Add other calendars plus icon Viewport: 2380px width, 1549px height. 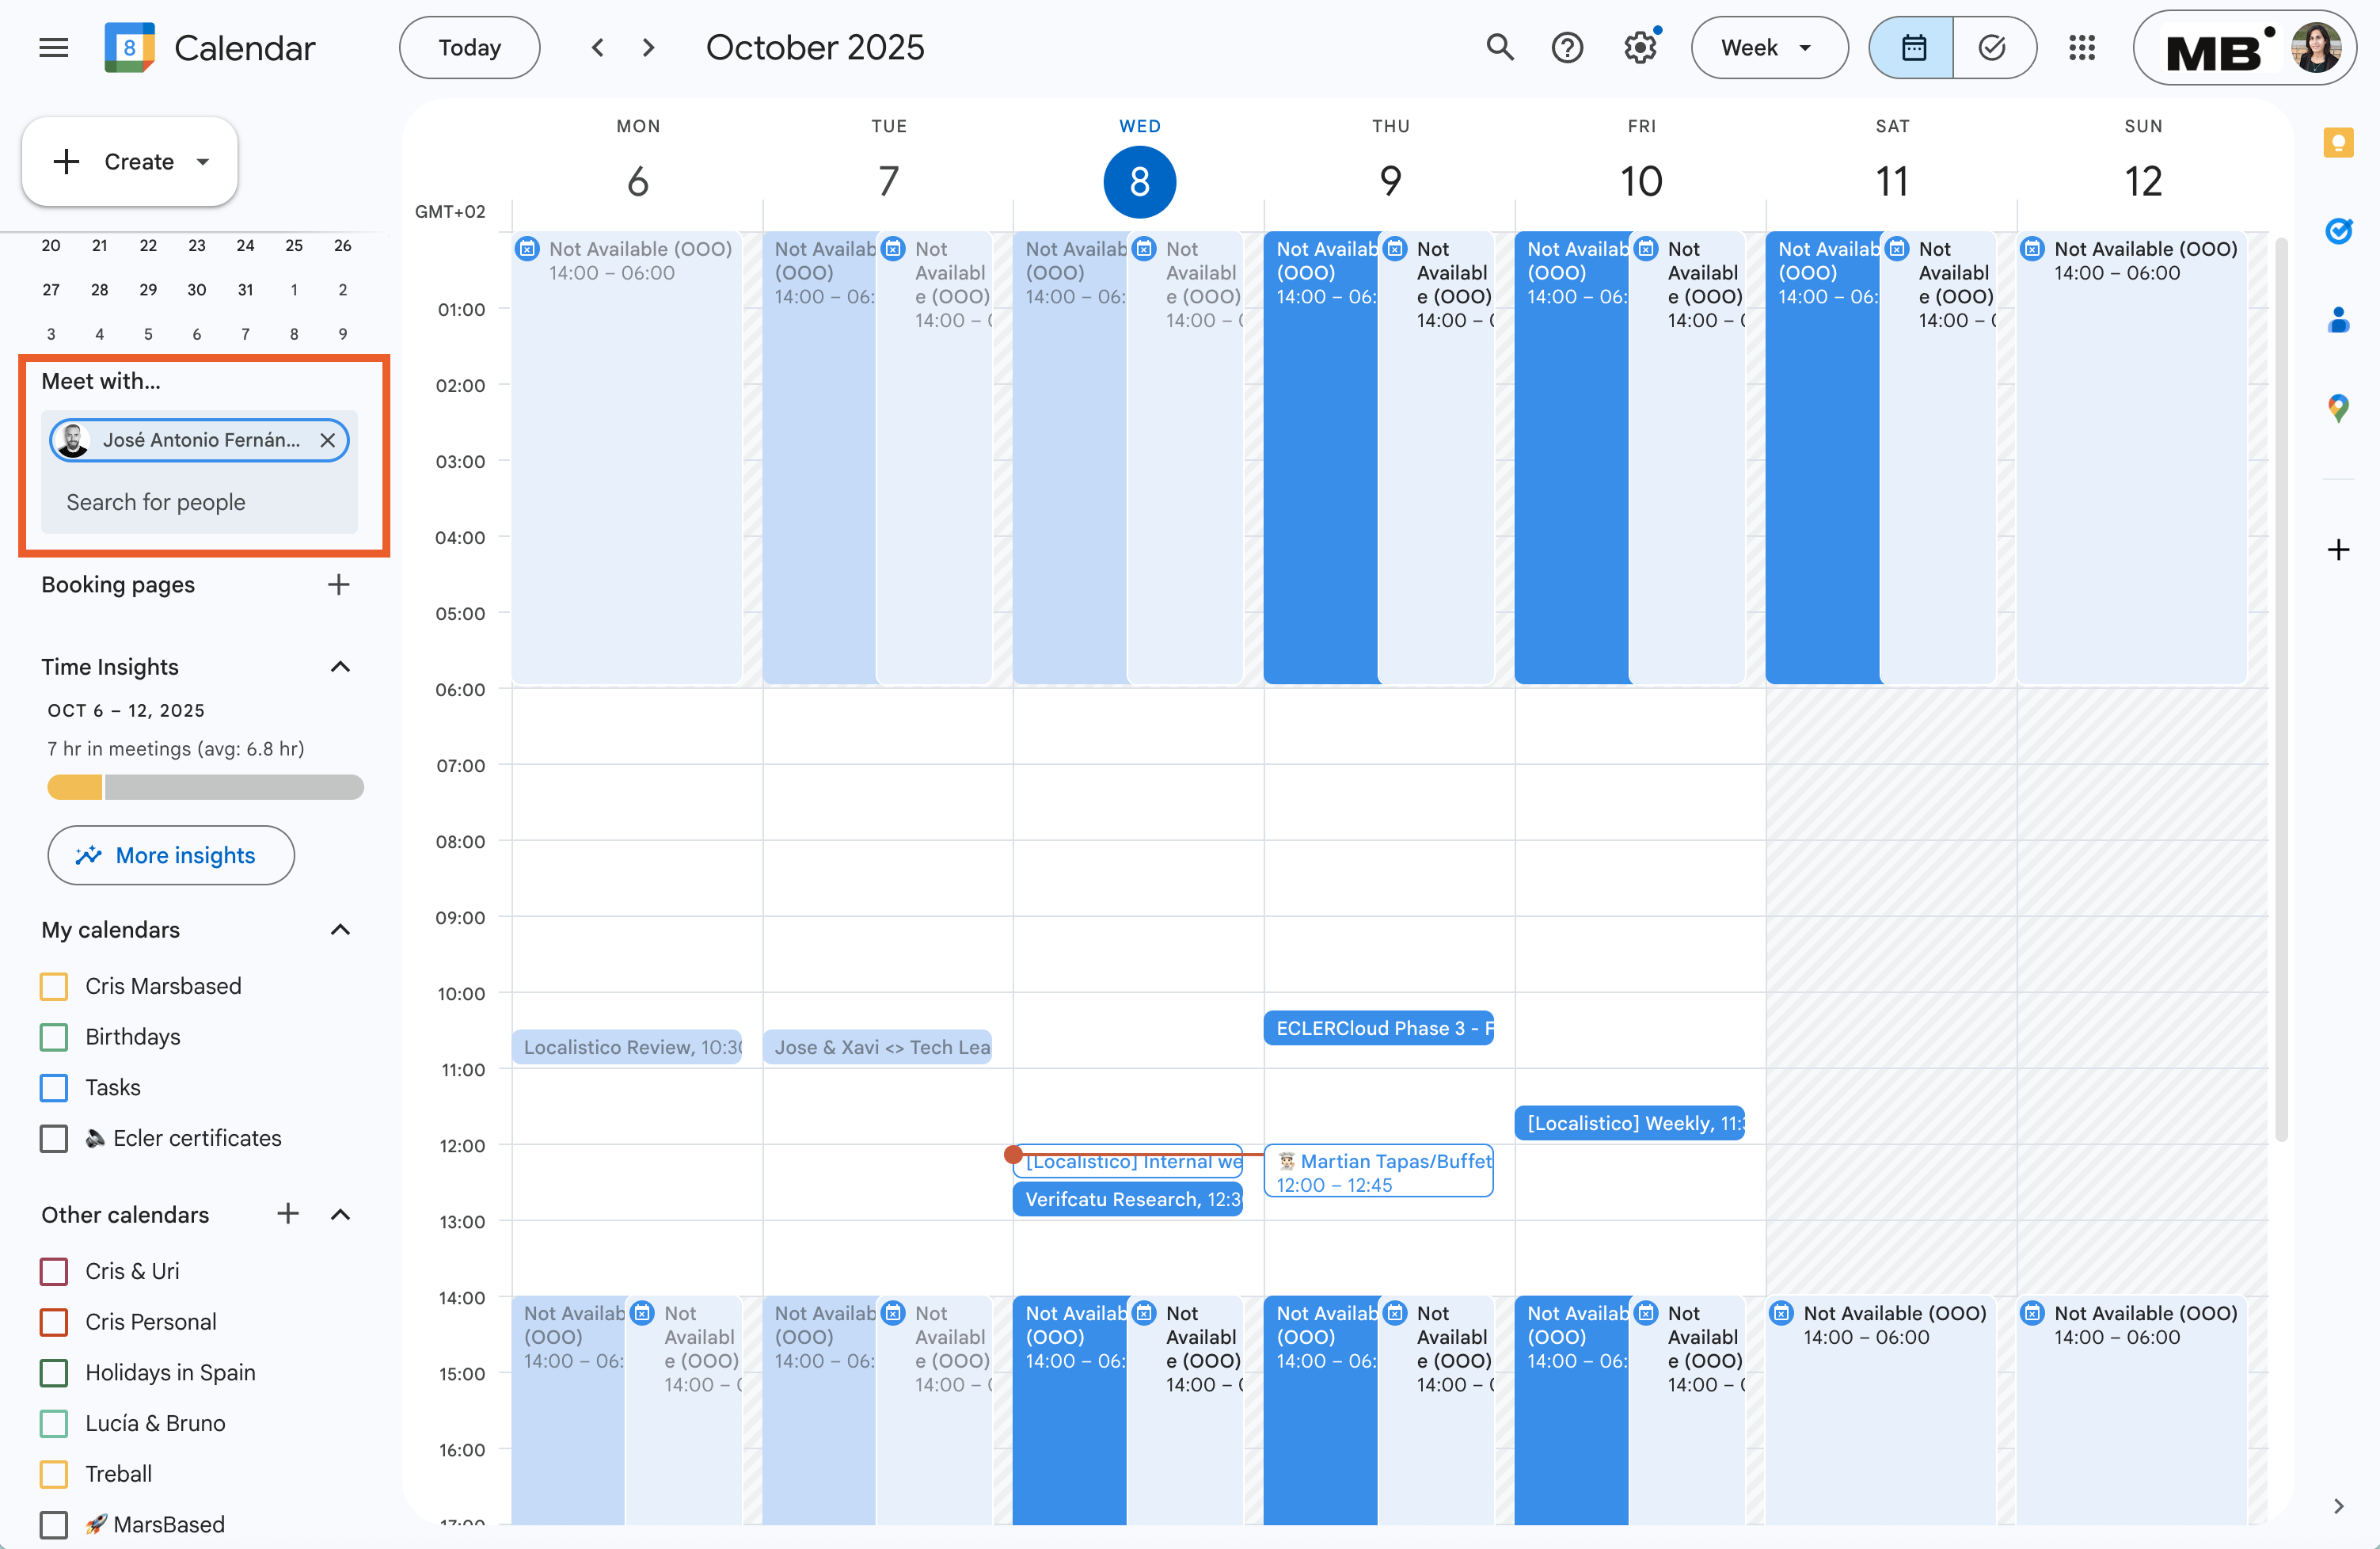click(x=288, y=1213)
